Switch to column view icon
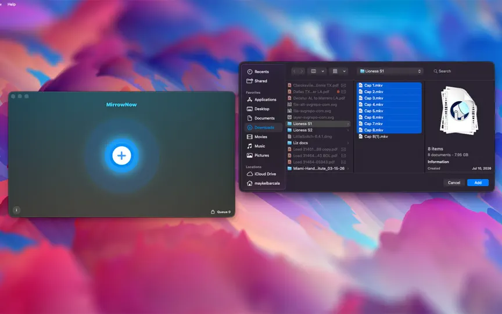Image resolution: width=502 pixels, height=314 pixels. (x=314, y=71)
